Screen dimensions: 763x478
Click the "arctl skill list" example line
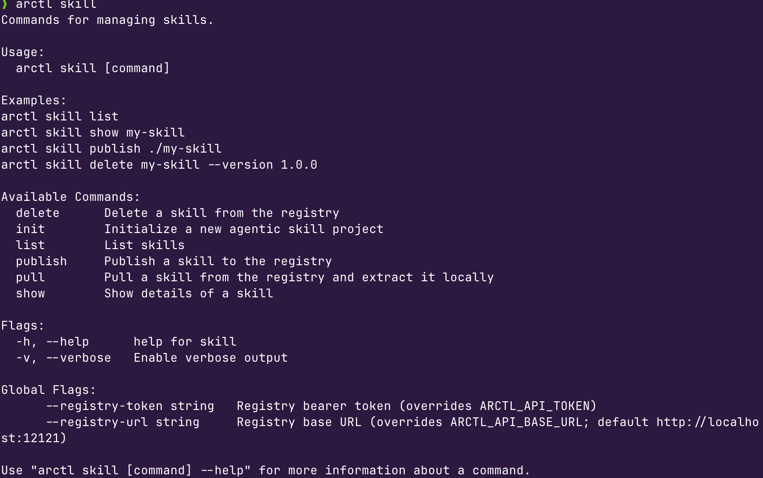[x=60, y=117]
